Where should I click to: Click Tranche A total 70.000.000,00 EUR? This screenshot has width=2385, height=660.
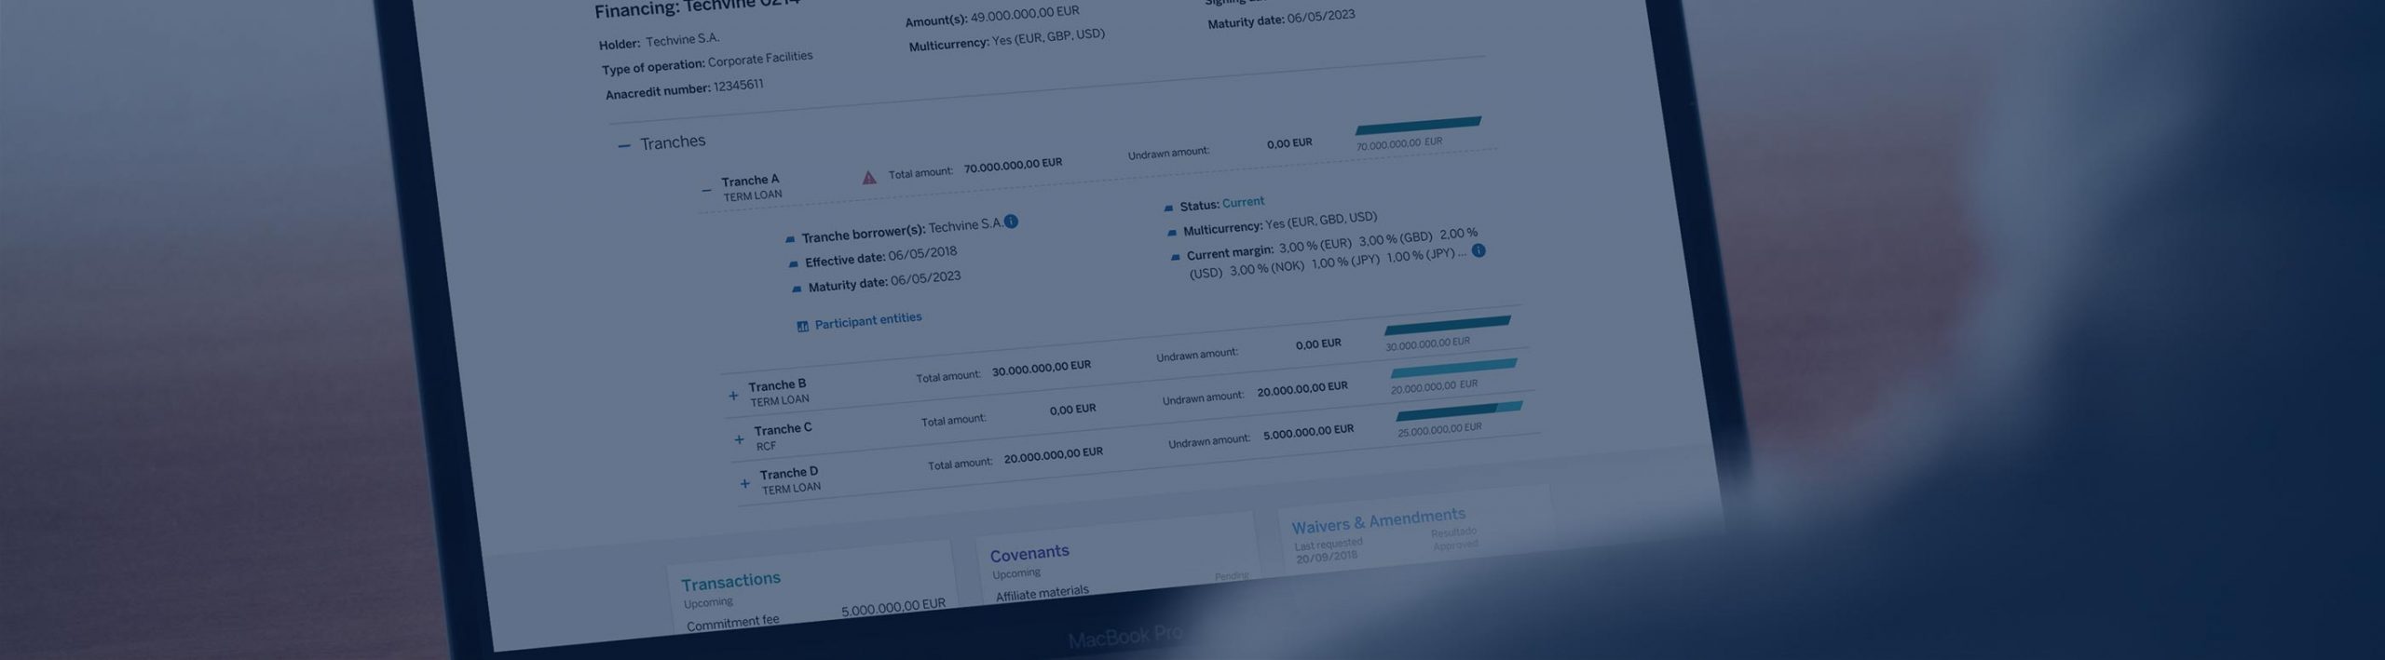coord(1013,166)
